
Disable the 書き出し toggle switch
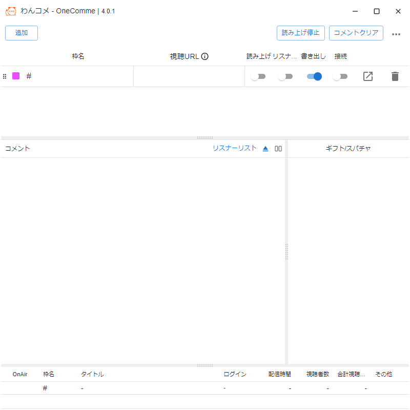point(314,76)
